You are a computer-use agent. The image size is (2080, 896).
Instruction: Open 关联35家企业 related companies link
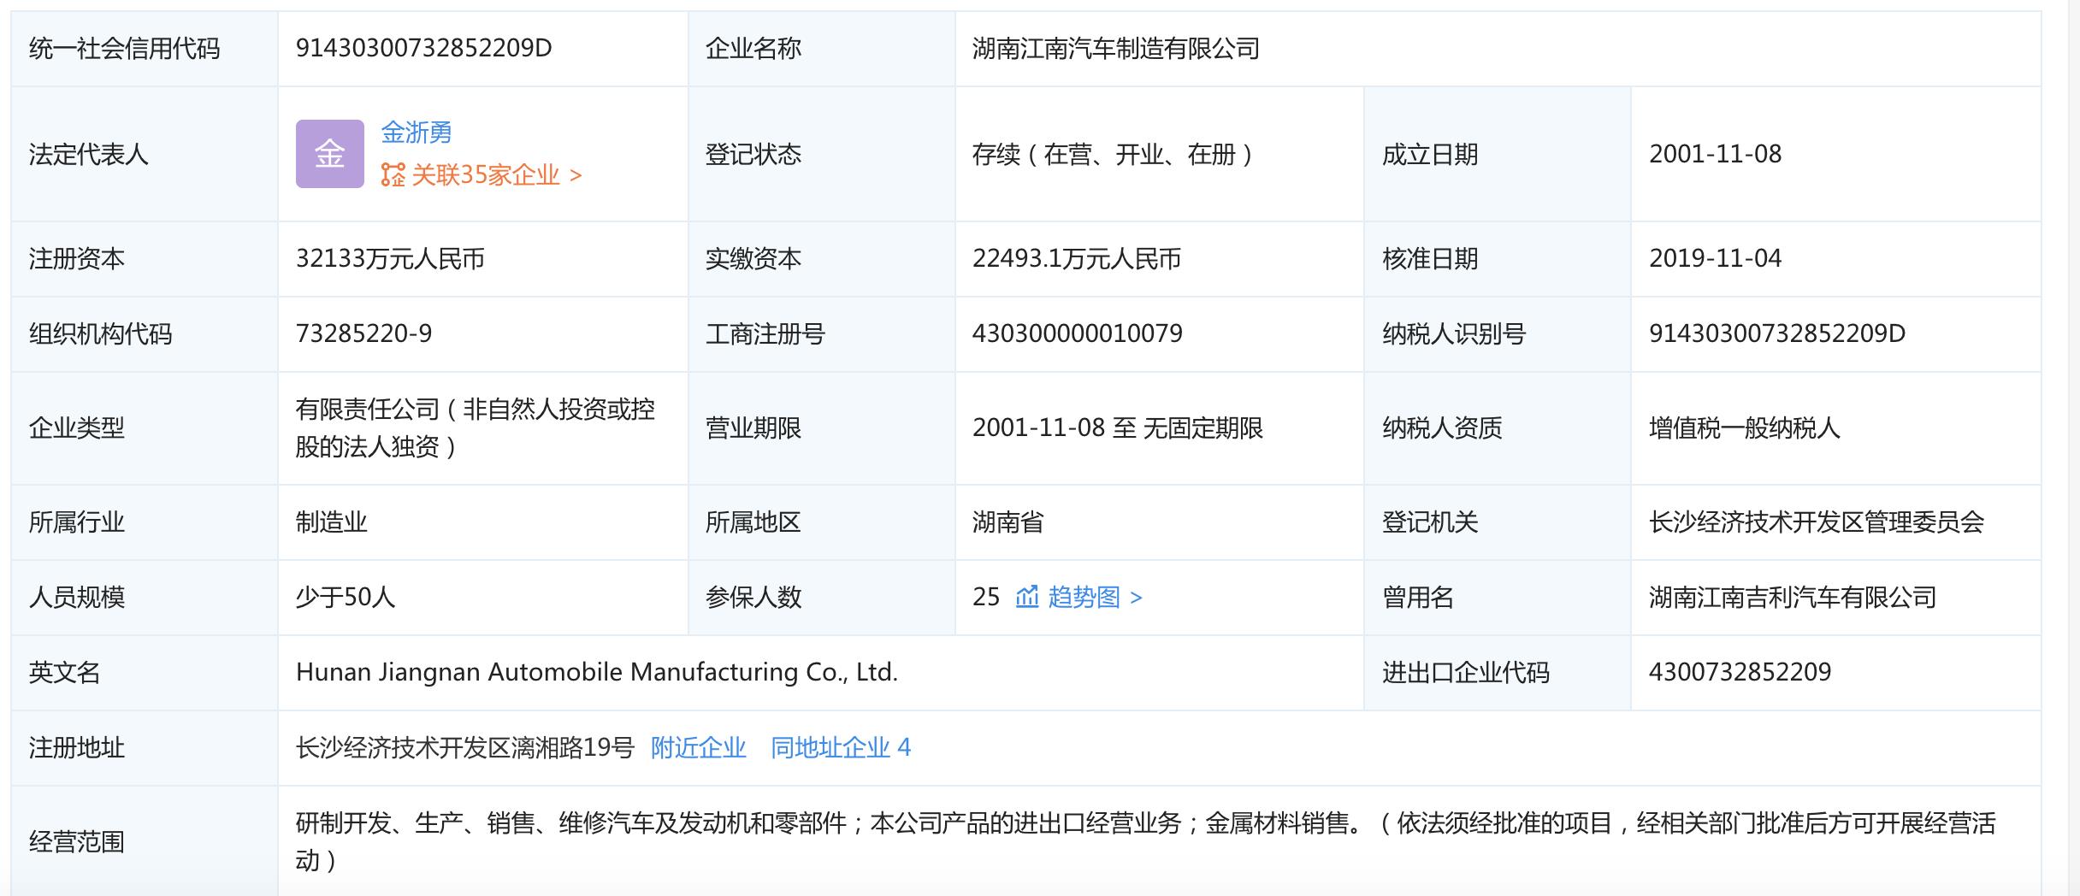click(496, 175)
